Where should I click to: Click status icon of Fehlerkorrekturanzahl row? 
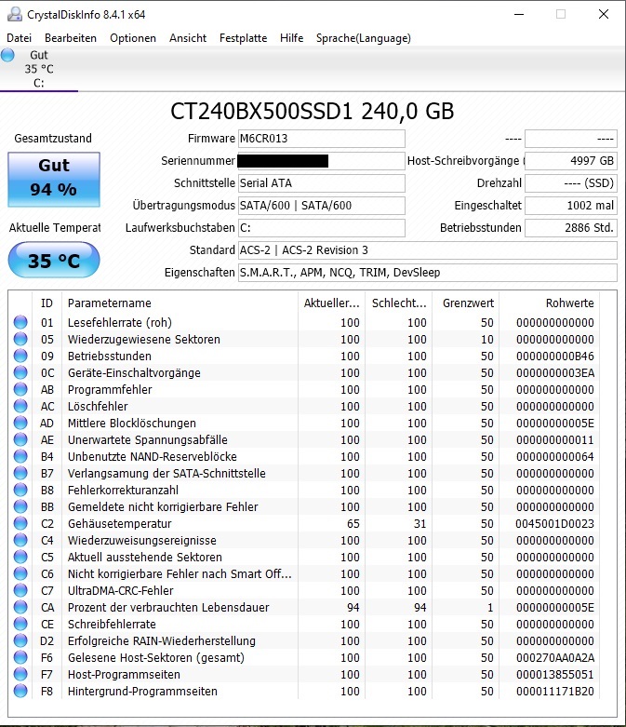(x=20, y=490)
